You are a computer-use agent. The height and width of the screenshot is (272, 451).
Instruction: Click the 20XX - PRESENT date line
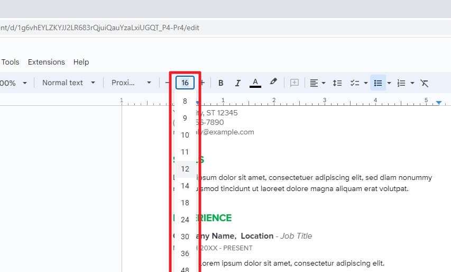(x=213, y=248)
